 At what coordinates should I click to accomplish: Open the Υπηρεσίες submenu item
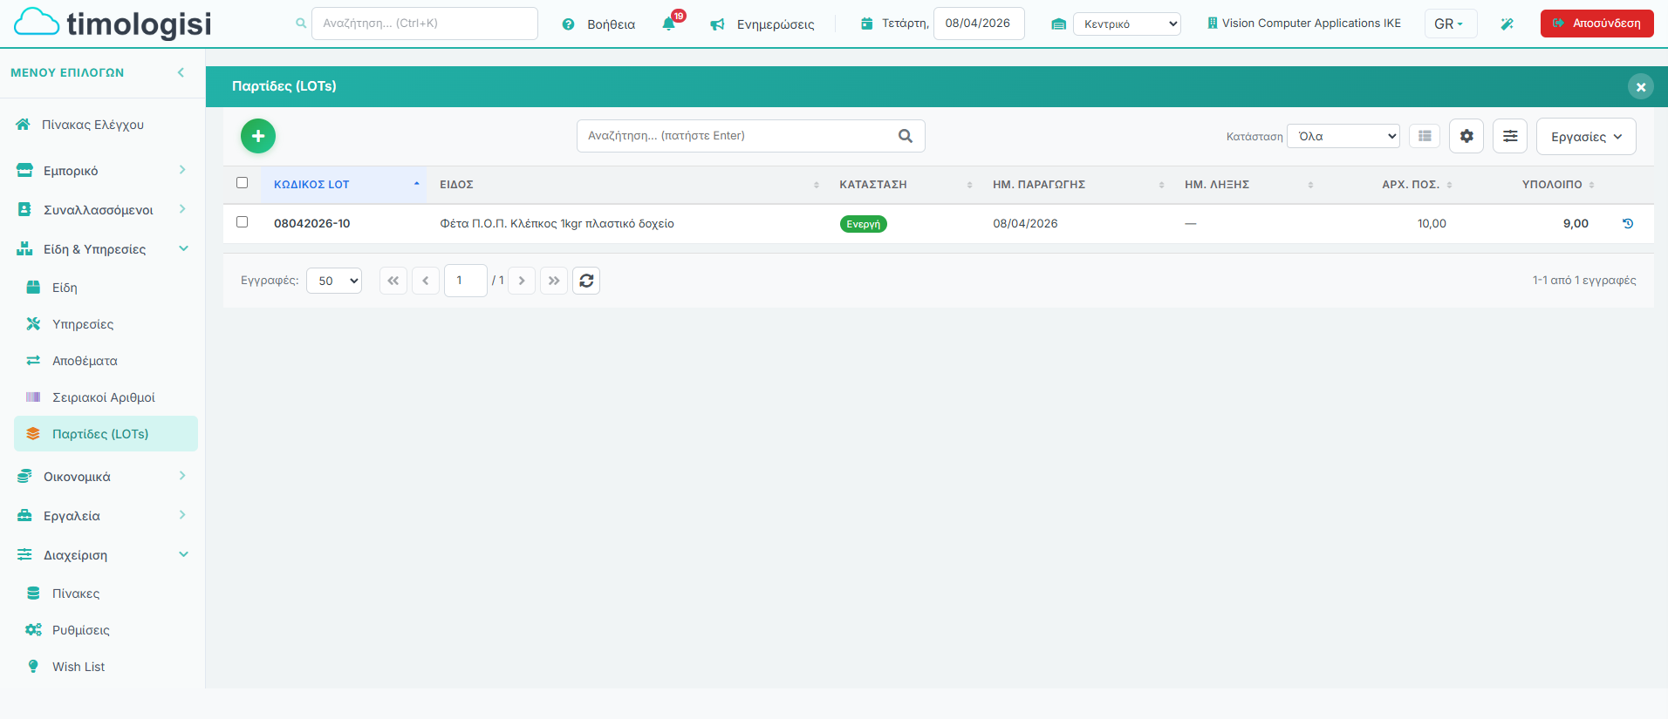coord(106,324)
